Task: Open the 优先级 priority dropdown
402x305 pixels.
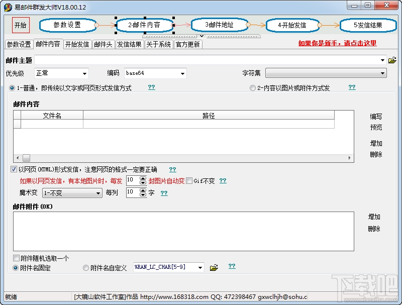Action: tap(61, 73)
